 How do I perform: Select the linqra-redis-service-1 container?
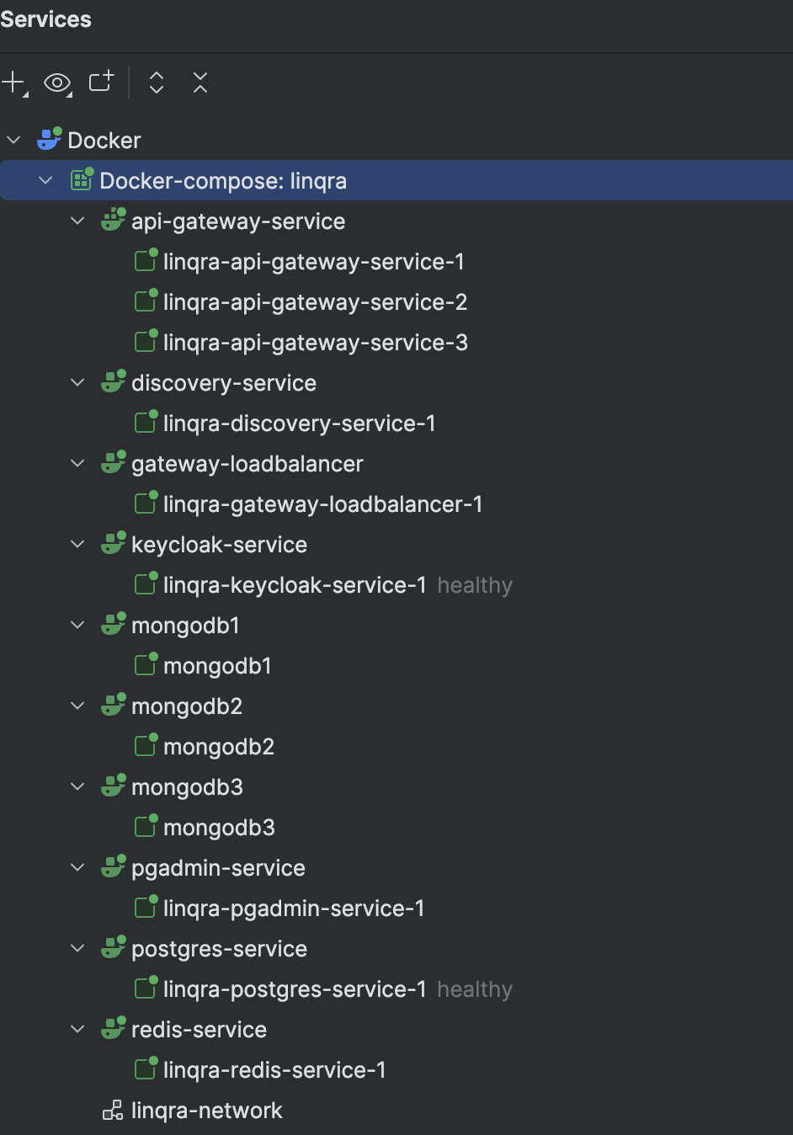point(274,1070)
